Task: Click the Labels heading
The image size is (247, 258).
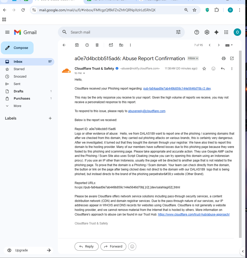Action: click(11, 118)
